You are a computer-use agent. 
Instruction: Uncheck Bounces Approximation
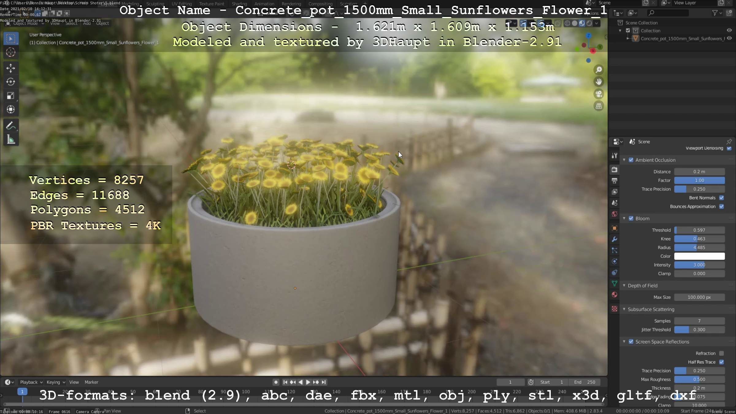(x=721, y=206)
